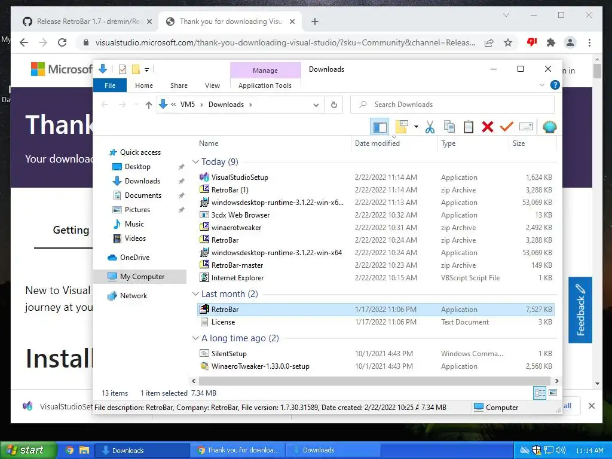
Task: Expand the ribbon chevron
Action: (541, 85)
